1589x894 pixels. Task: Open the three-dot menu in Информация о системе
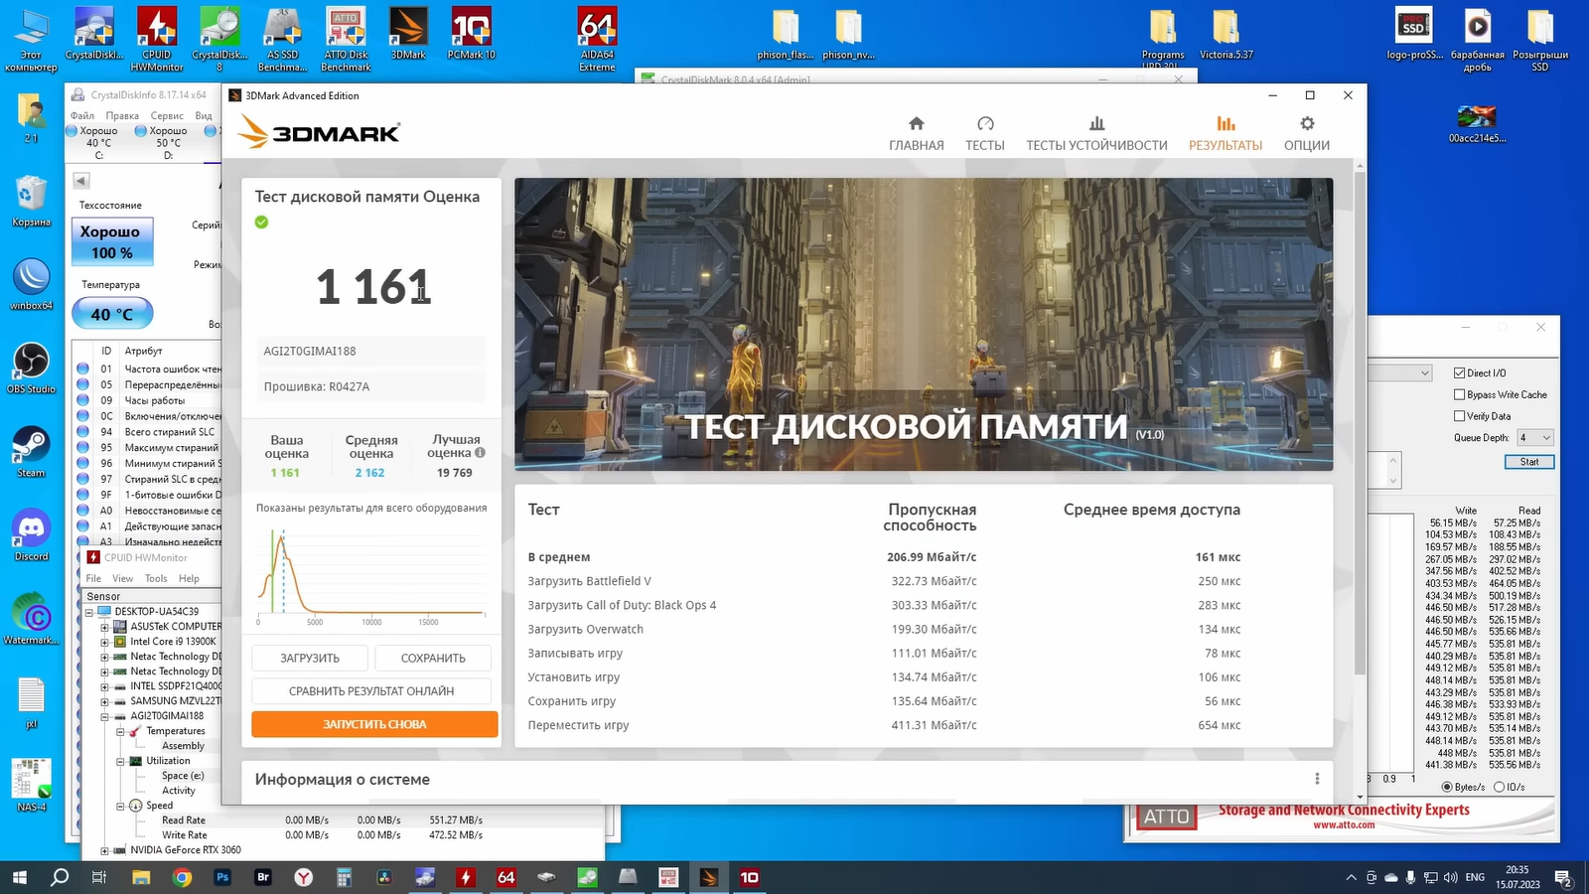(x=1317, y=779)
